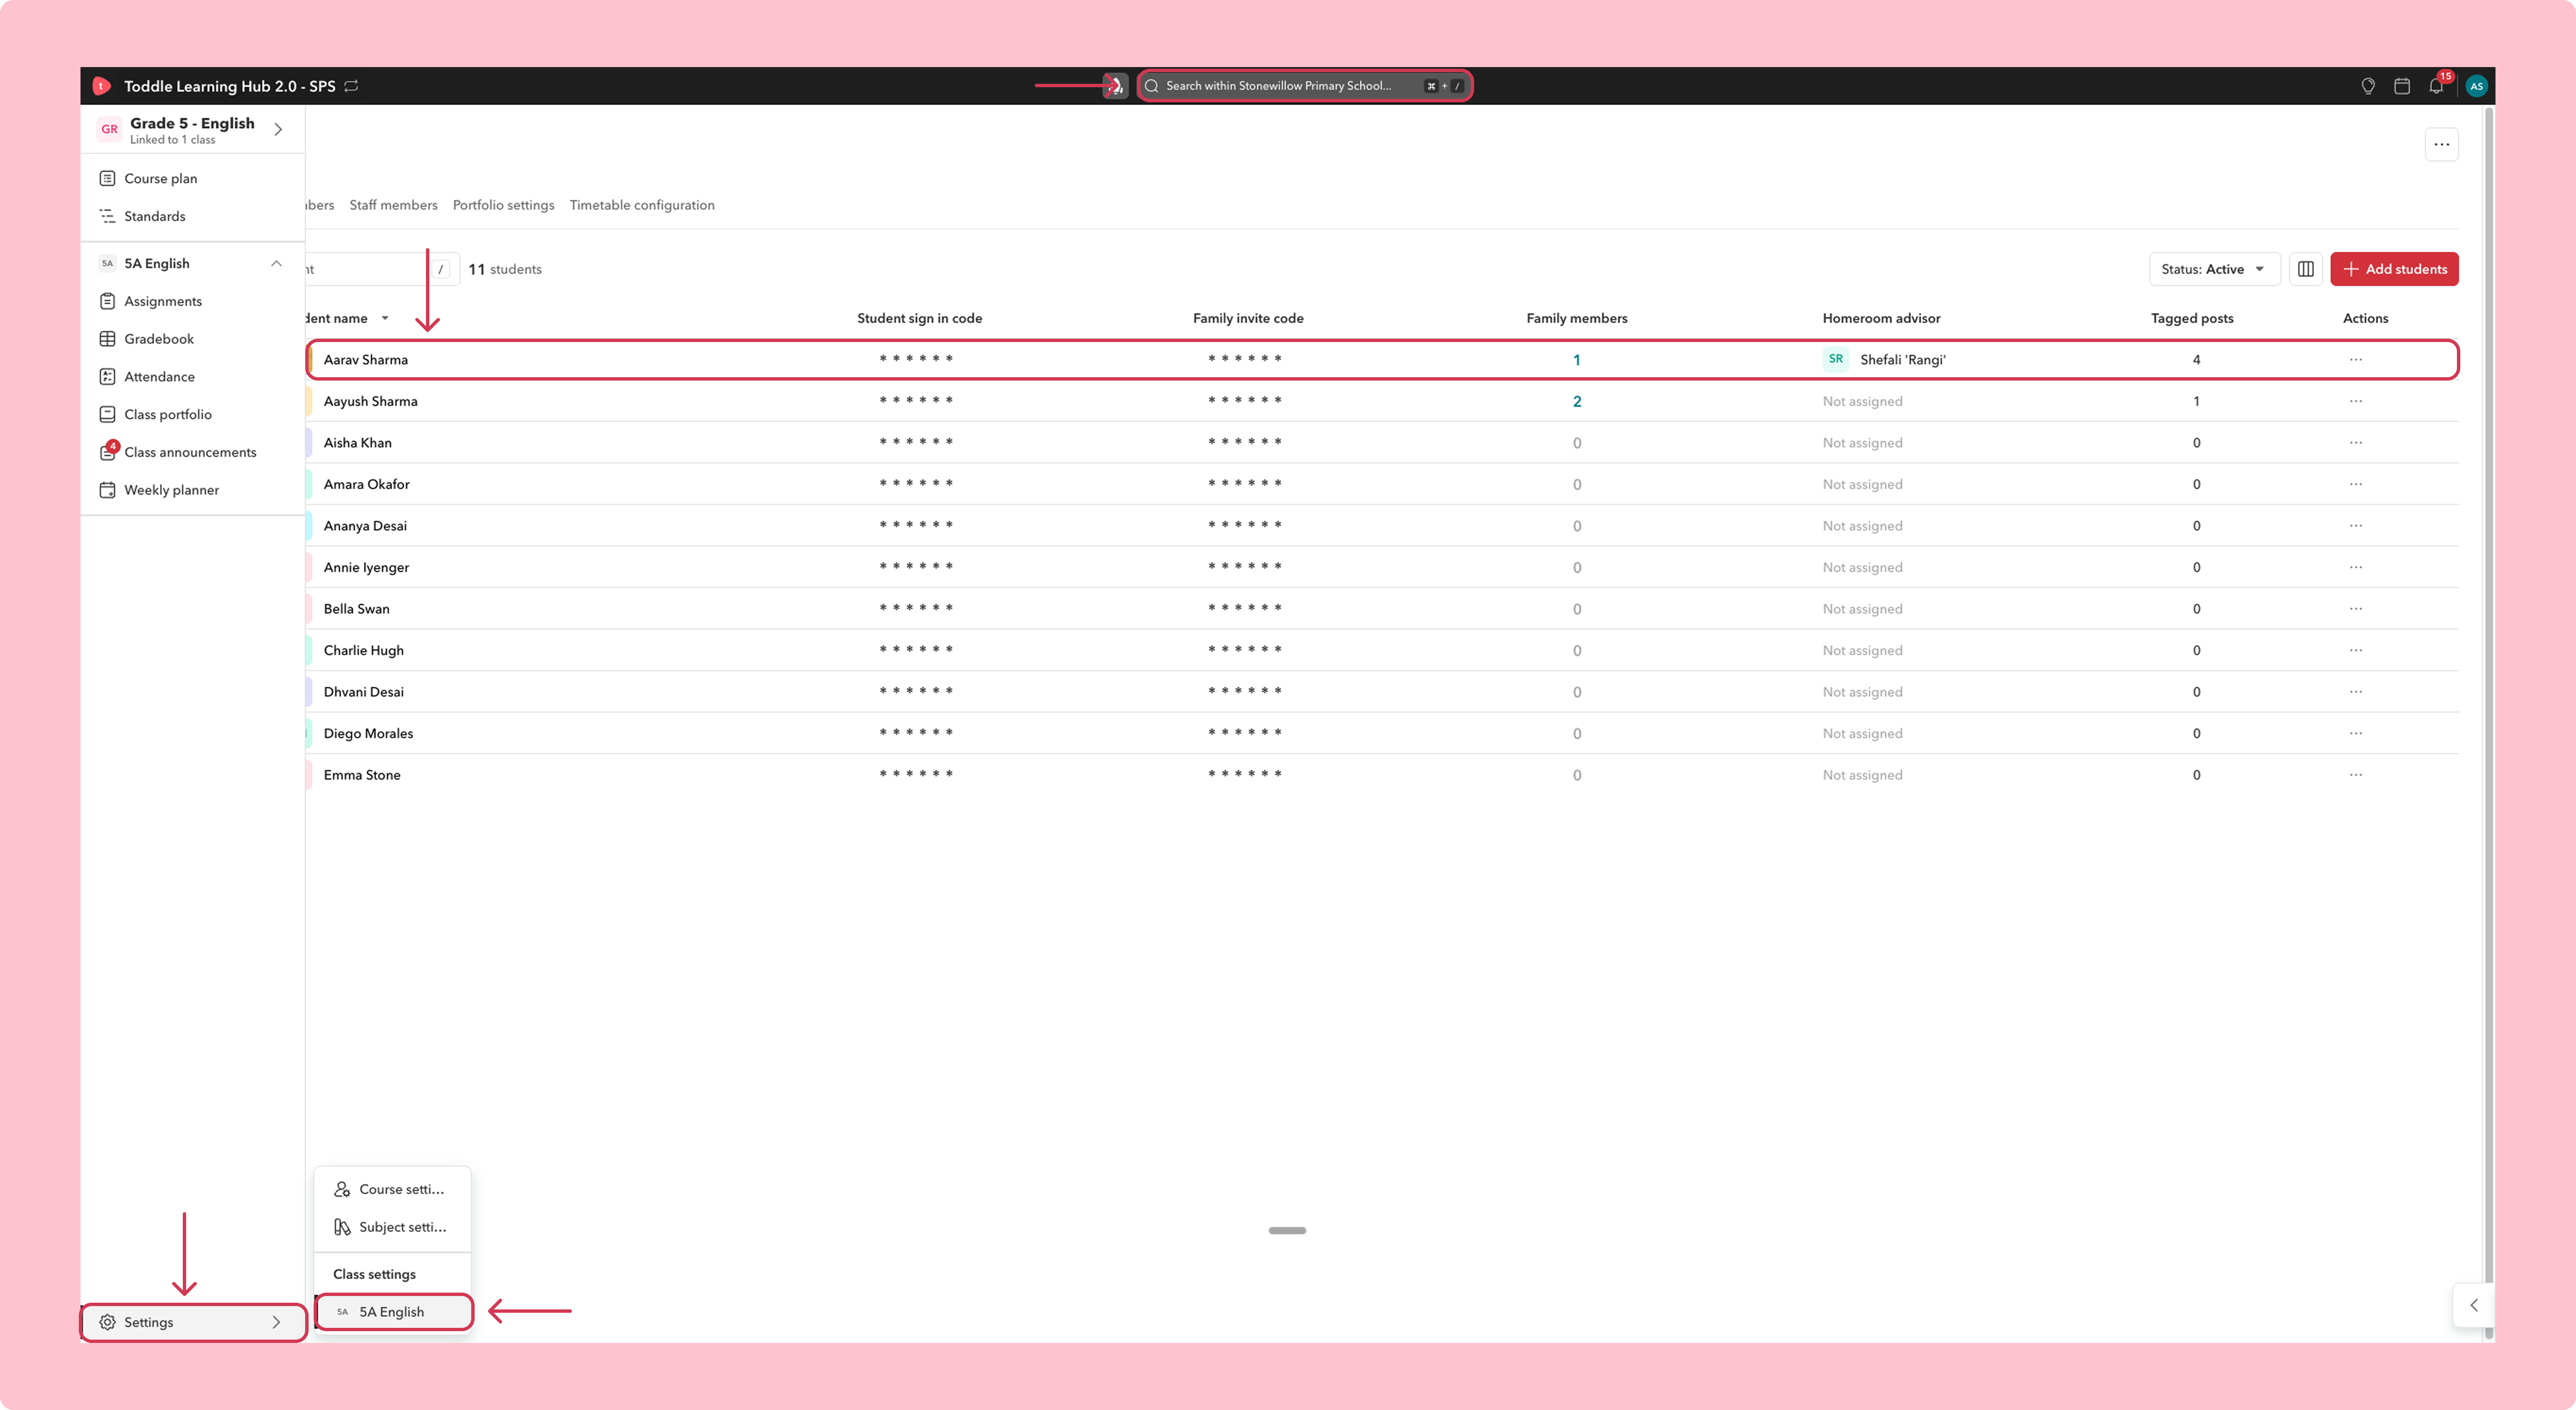2576x1410 pixels.
Task: Click the Add students button
Action: 2394,269
